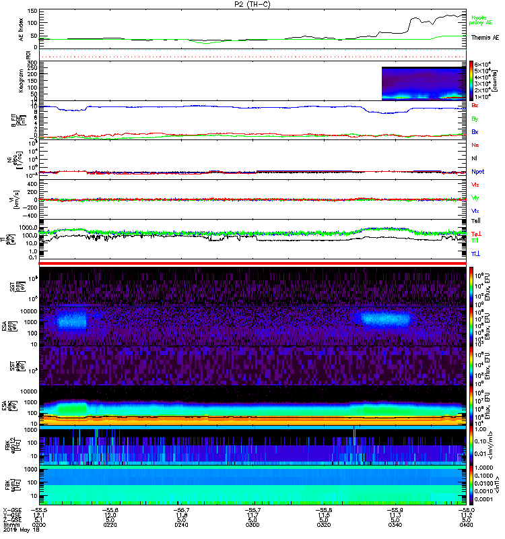The image size is (505, 539).
Task: Click the hhmm row label
Action: pyautogui.click(x=11, y=525)
